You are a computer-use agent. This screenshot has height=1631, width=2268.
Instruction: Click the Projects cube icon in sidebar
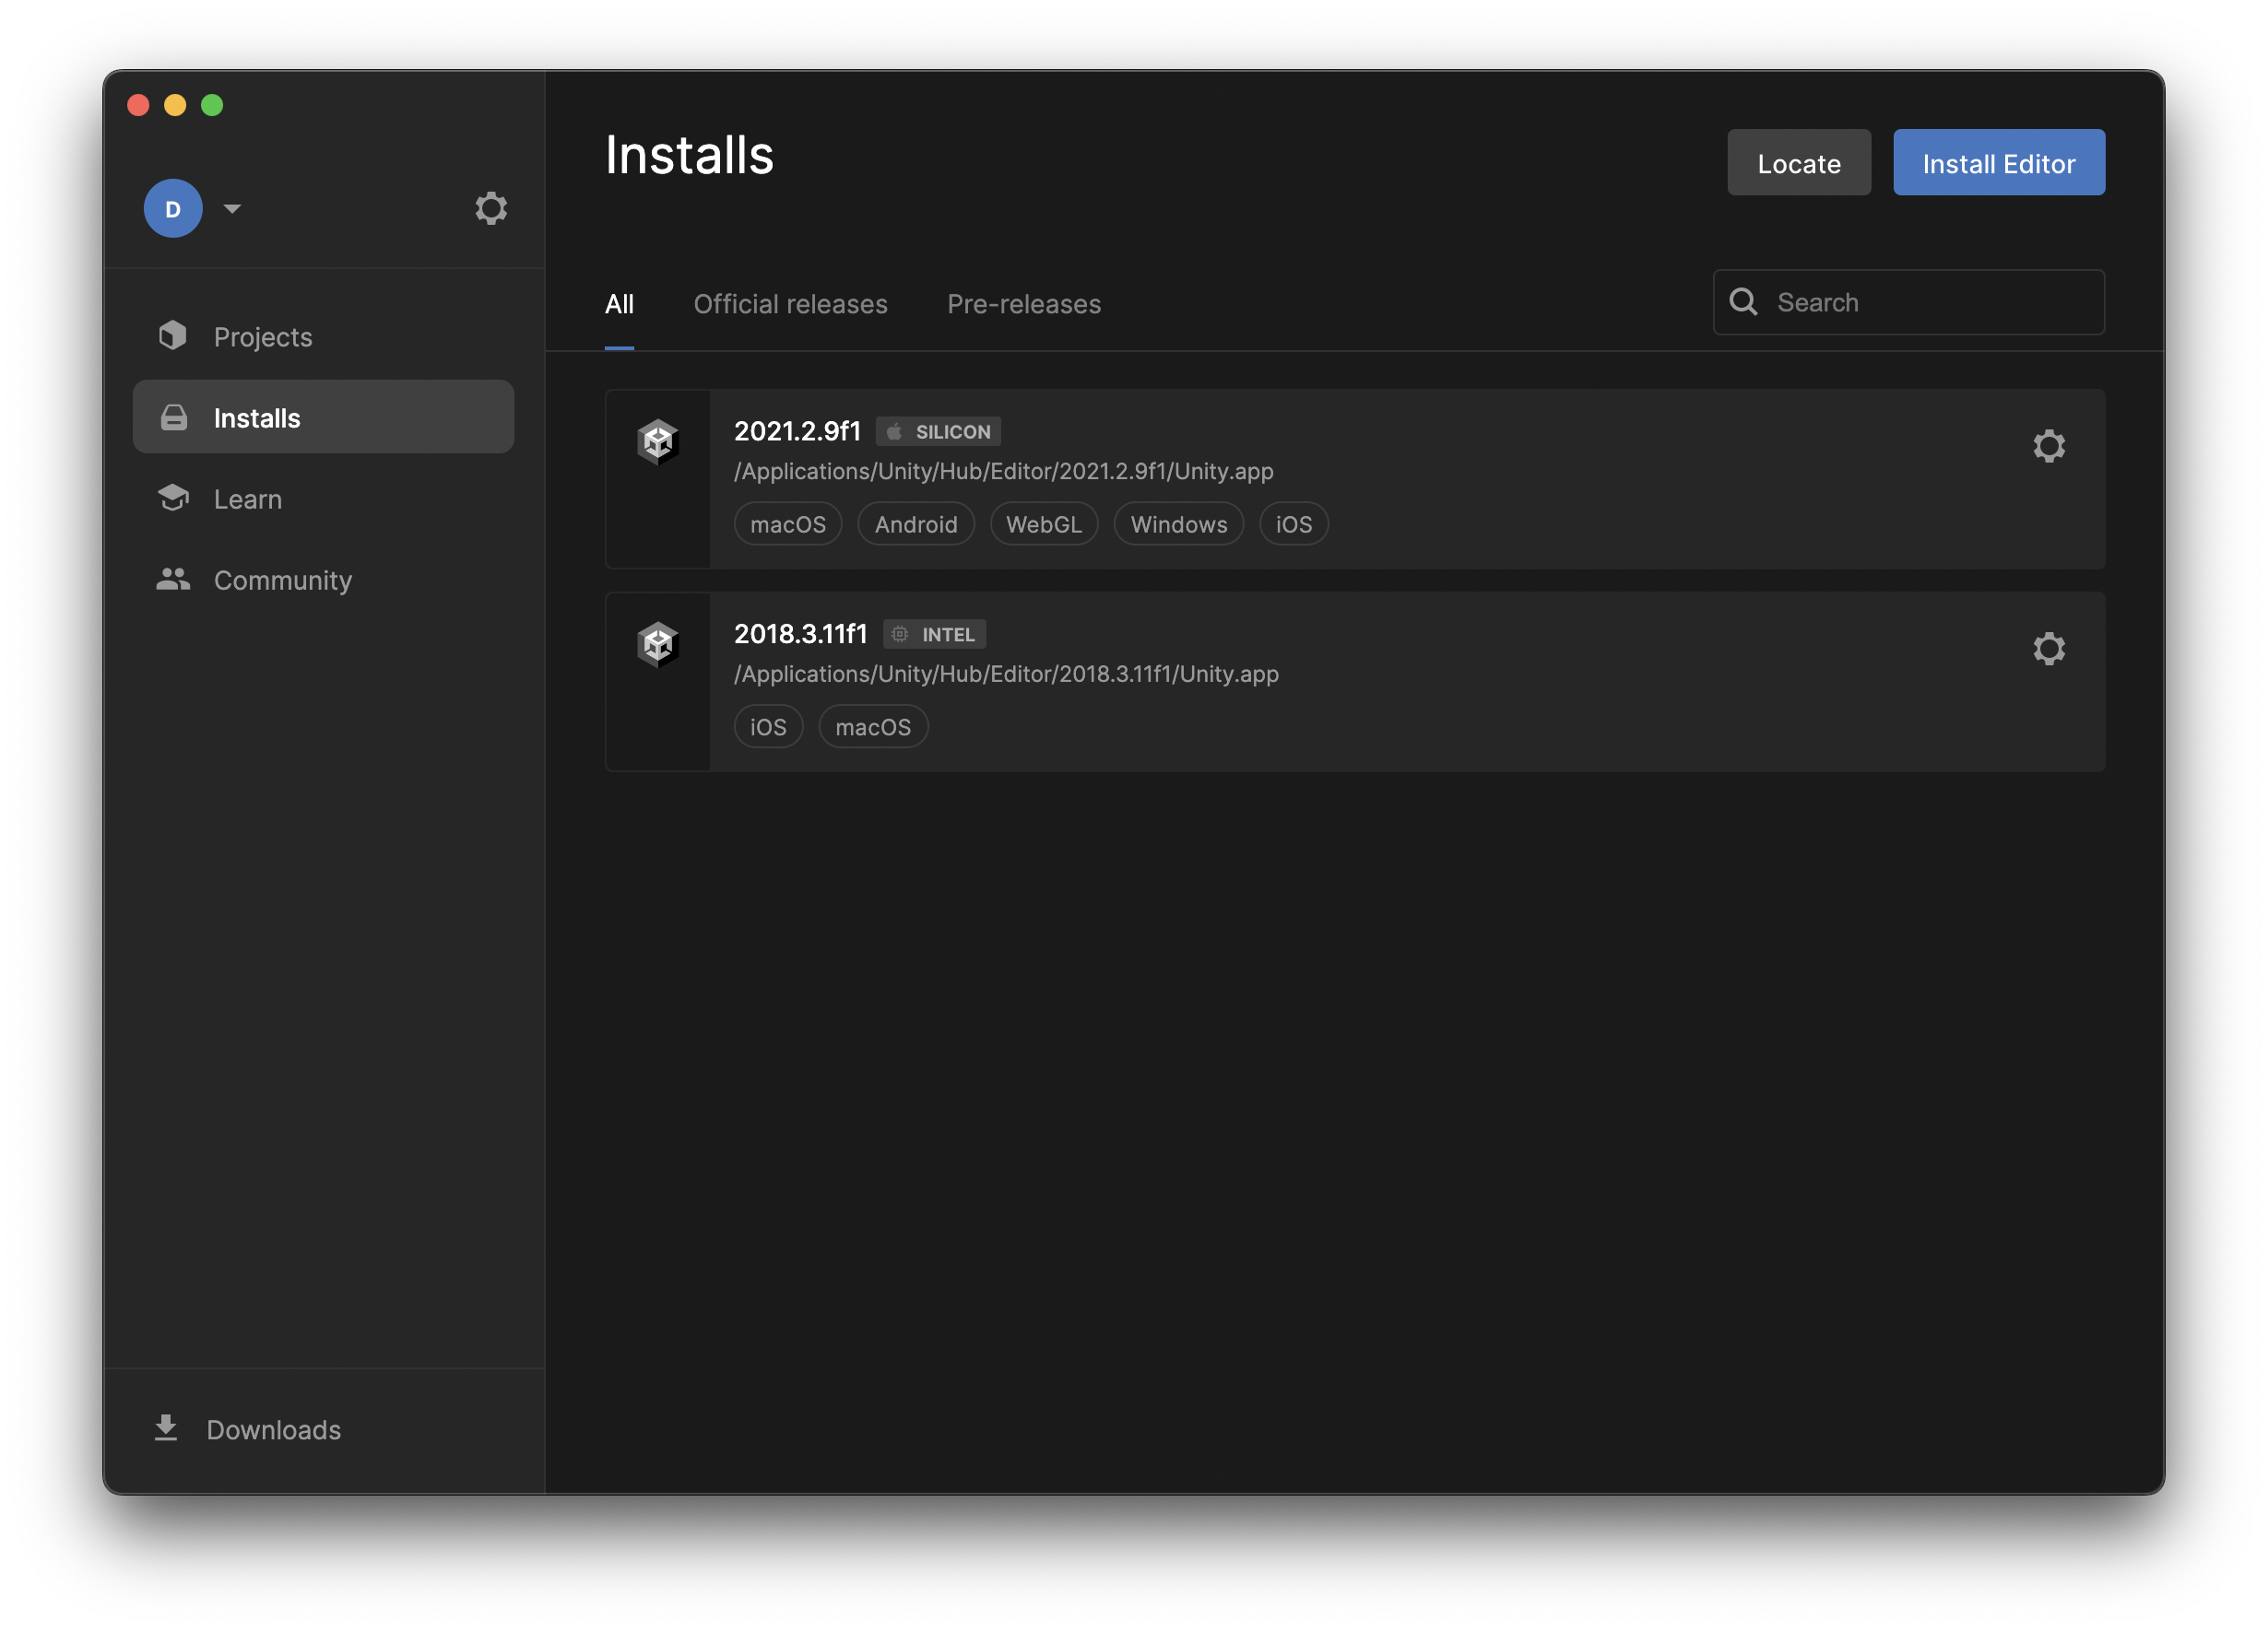point(173,335)
